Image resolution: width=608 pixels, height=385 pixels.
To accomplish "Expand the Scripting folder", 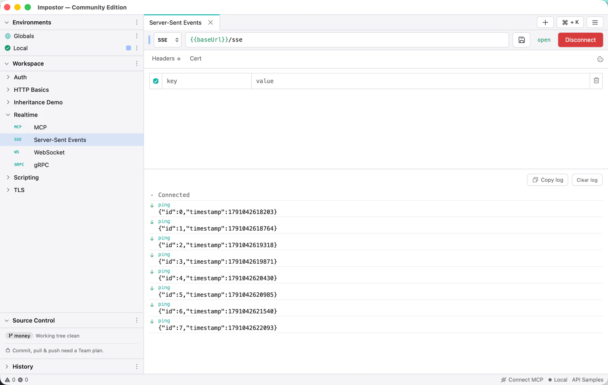I will point(8,177).
